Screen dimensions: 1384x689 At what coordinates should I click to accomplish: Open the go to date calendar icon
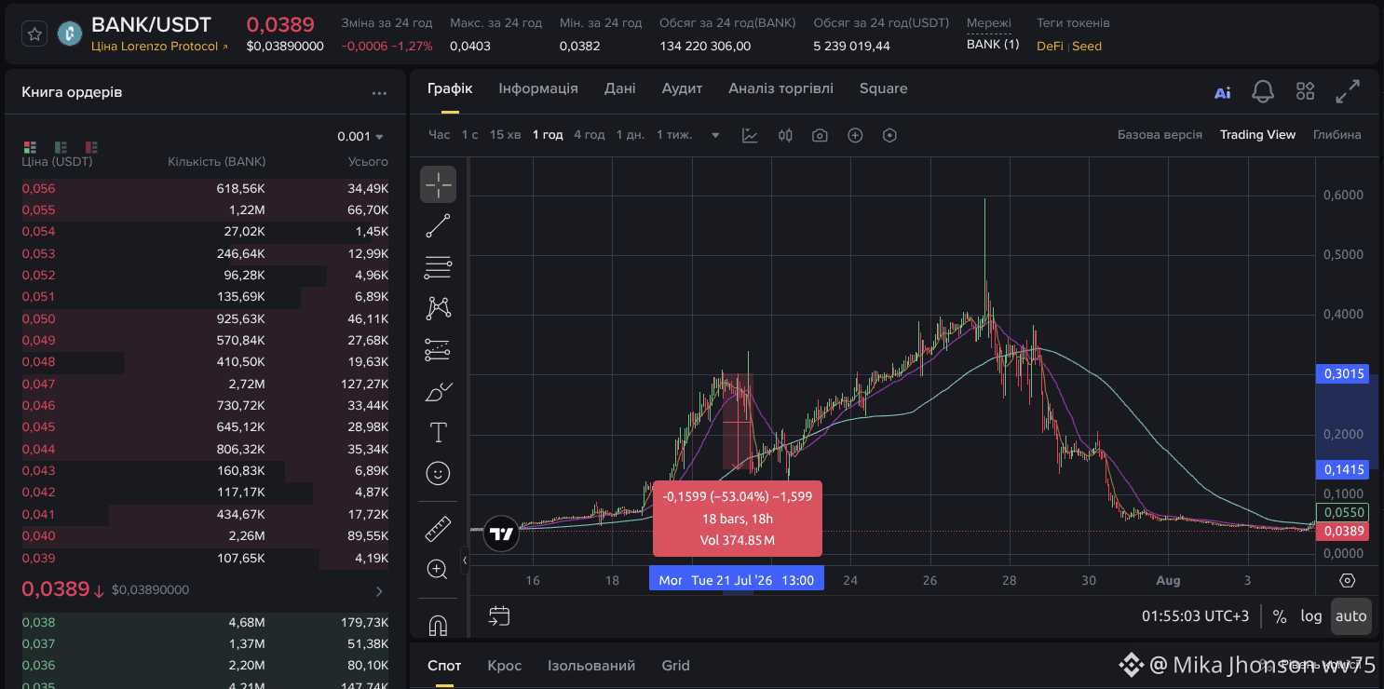pyautogui.click(x=499, y=615)
